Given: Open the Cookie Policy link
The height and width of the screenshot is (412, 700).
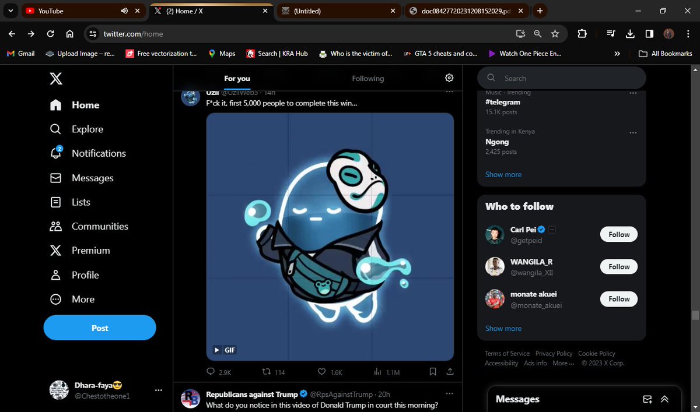Looking at the screenshot, I should 597,353.
